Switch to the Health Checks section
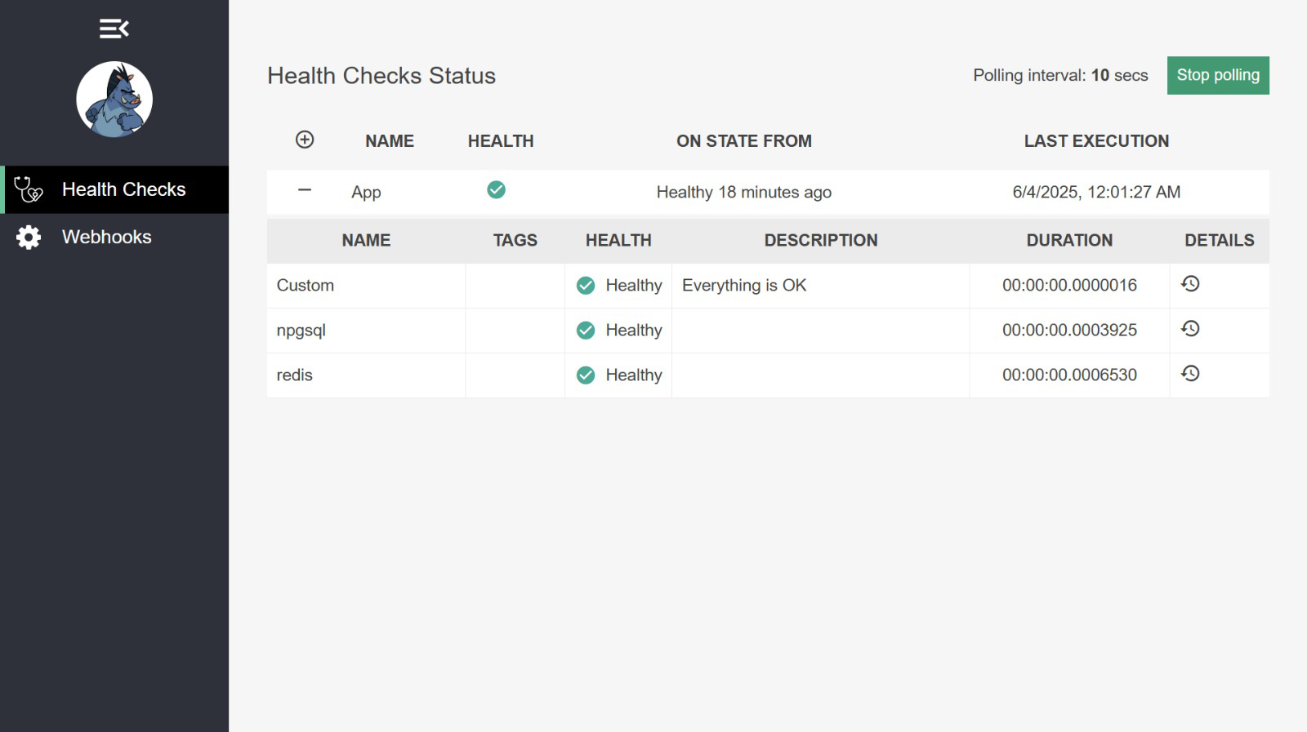1307x732 pixels. point(124,189)
